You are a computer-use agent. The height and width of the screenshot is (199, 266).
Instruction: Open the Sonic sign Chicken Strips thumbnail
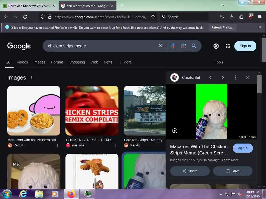[145, 110]
